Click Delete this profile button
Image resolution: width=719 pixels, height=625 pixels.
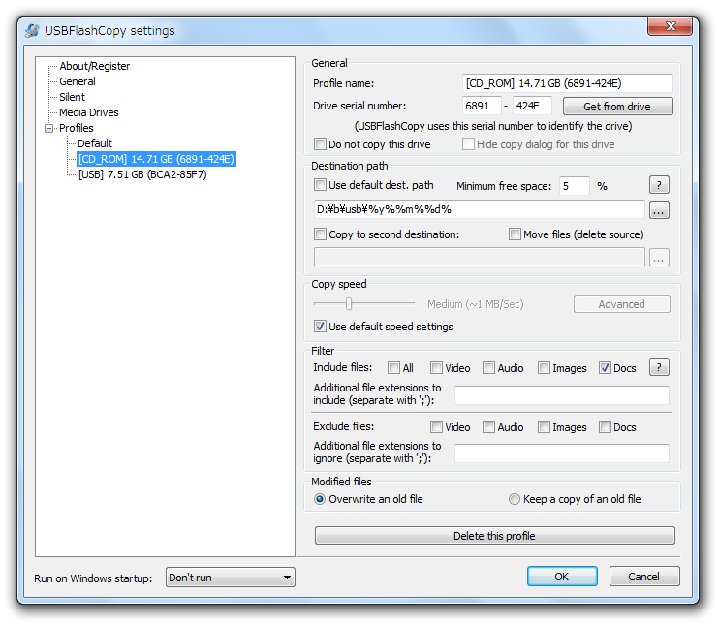click(495, 536)
